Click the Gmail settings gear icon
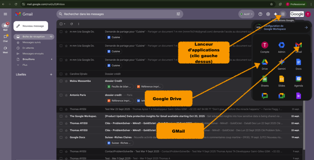 tap(268, 14)
